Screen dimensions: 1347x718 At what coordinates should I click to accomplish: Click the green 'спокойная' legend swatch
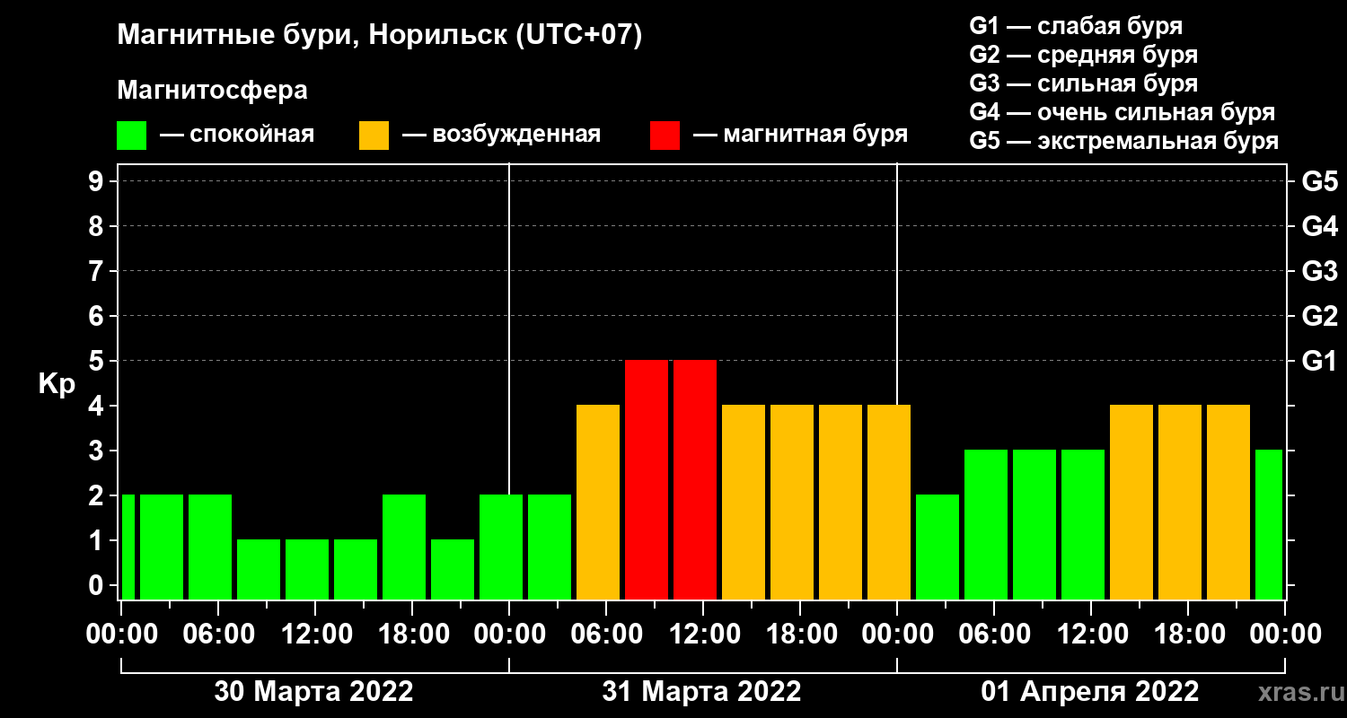click(131, 135)
